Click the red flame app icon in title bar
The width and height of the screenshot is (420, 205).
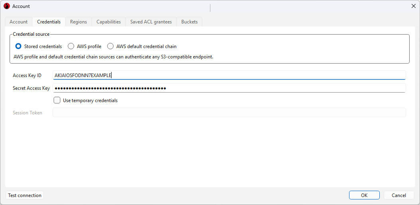(x=7, y=6)
